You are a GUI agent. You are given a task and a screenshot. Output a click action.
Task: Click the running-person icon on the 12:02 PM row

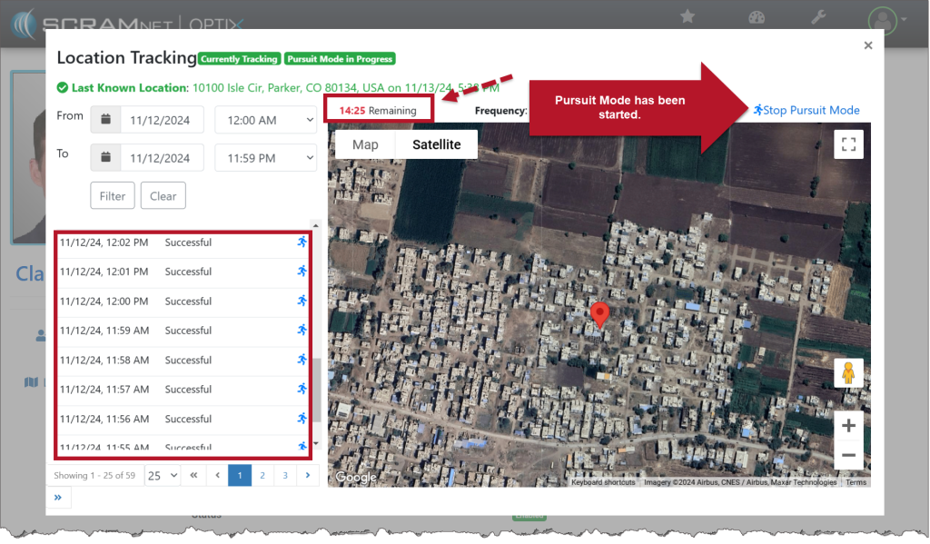coord(302,242)
